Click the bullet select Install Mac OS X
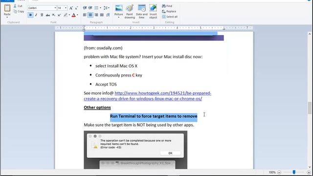 [116, 66]
